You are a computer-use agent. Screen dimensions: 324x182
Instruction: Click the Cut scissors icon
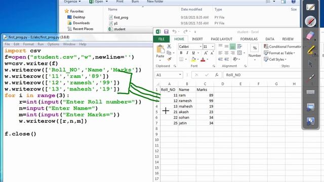(x=169, y=47)
